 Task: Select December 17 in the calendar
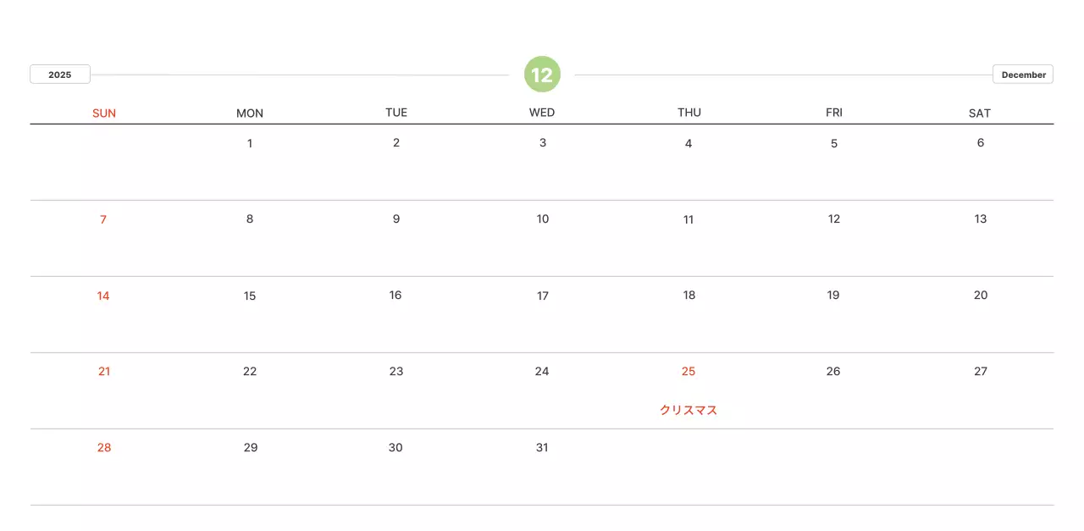click(543, 296)
